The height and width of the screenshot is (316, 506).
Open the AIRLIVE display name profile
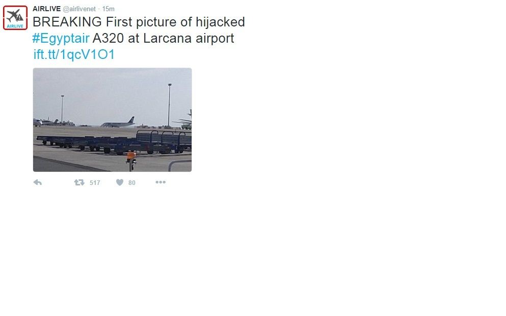coord(46,9)
